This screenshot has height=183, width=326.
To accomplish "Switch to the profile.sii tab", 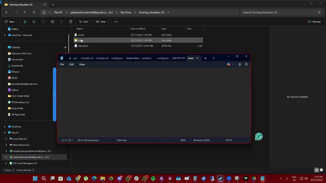I will pos(147,58).
